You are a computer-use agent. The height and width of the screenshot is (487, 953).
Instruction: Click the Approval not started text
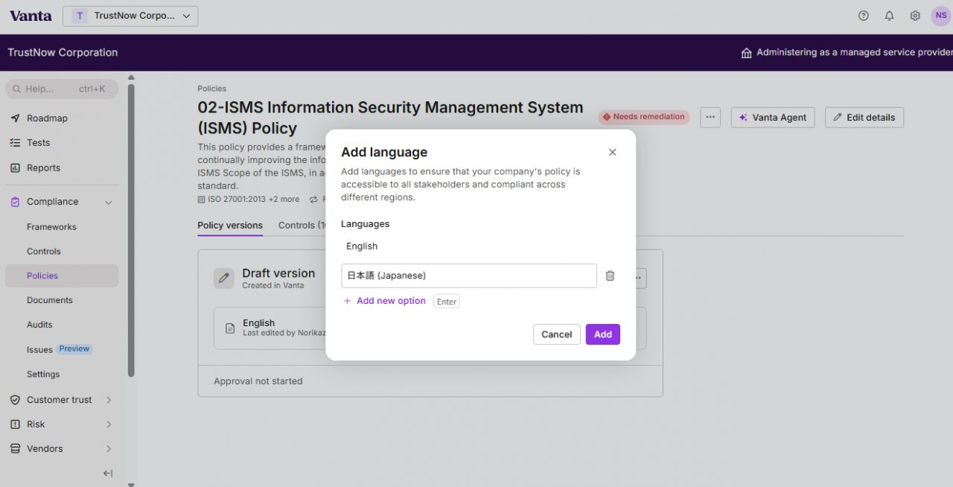(x=258, y=381)
